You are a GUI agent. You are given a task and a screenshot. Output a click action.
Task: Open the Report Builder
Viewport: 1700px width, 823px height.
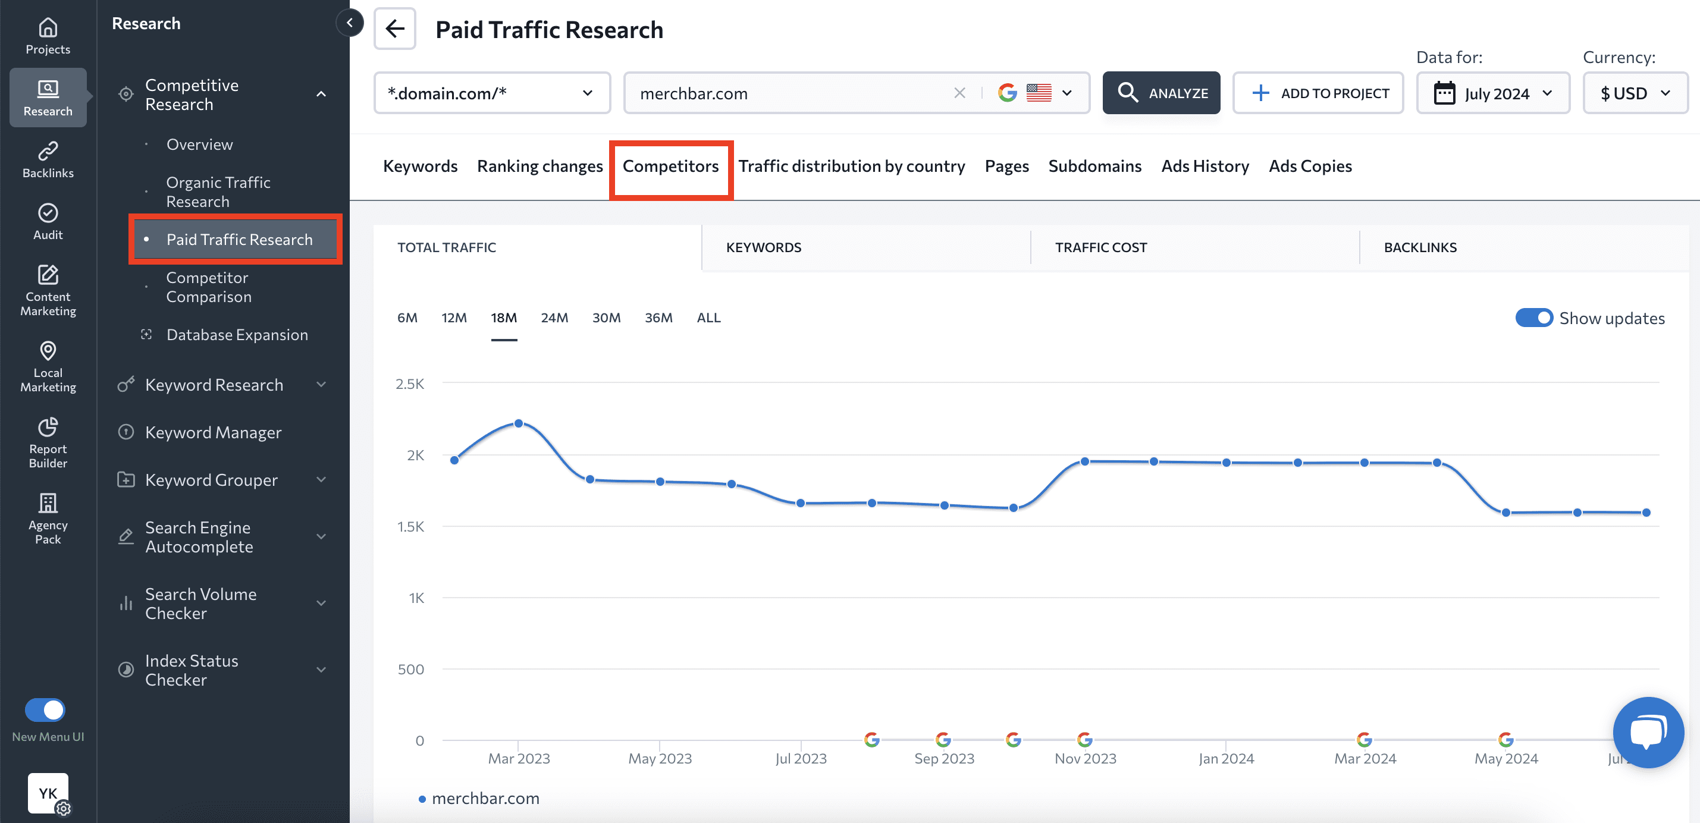47,442
